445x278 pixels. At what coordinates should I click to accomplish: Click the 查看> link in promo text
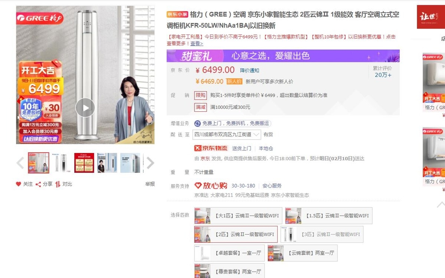(x=197, y=44)
